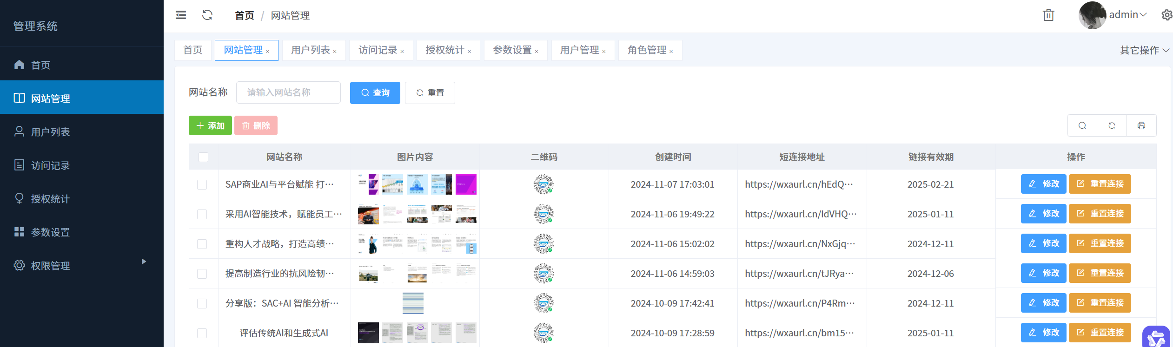The height and width of the screenshot is (347, 1173).
Task: Click the date cell 2025-02-21
Action: click(931, 184)
